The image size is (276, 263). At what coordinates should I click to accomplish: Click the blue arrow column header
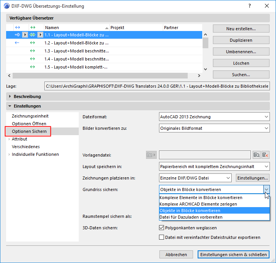click(18, 27)
